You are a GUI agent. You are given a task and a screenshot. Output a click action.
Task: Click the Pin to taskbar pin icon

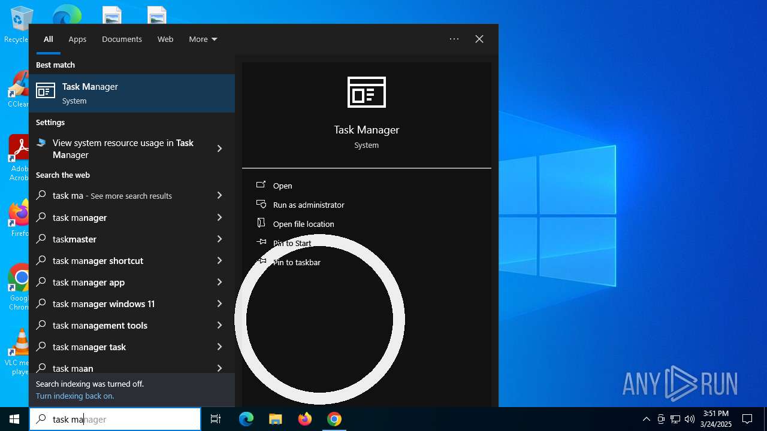pyautogui.click(x=261, y=262)
